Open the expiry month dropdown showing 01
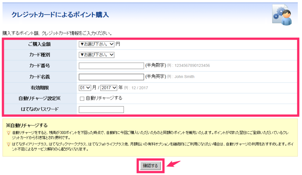This screenshot has width=302, height=175. pyautogui.click(x=85, y=88)
